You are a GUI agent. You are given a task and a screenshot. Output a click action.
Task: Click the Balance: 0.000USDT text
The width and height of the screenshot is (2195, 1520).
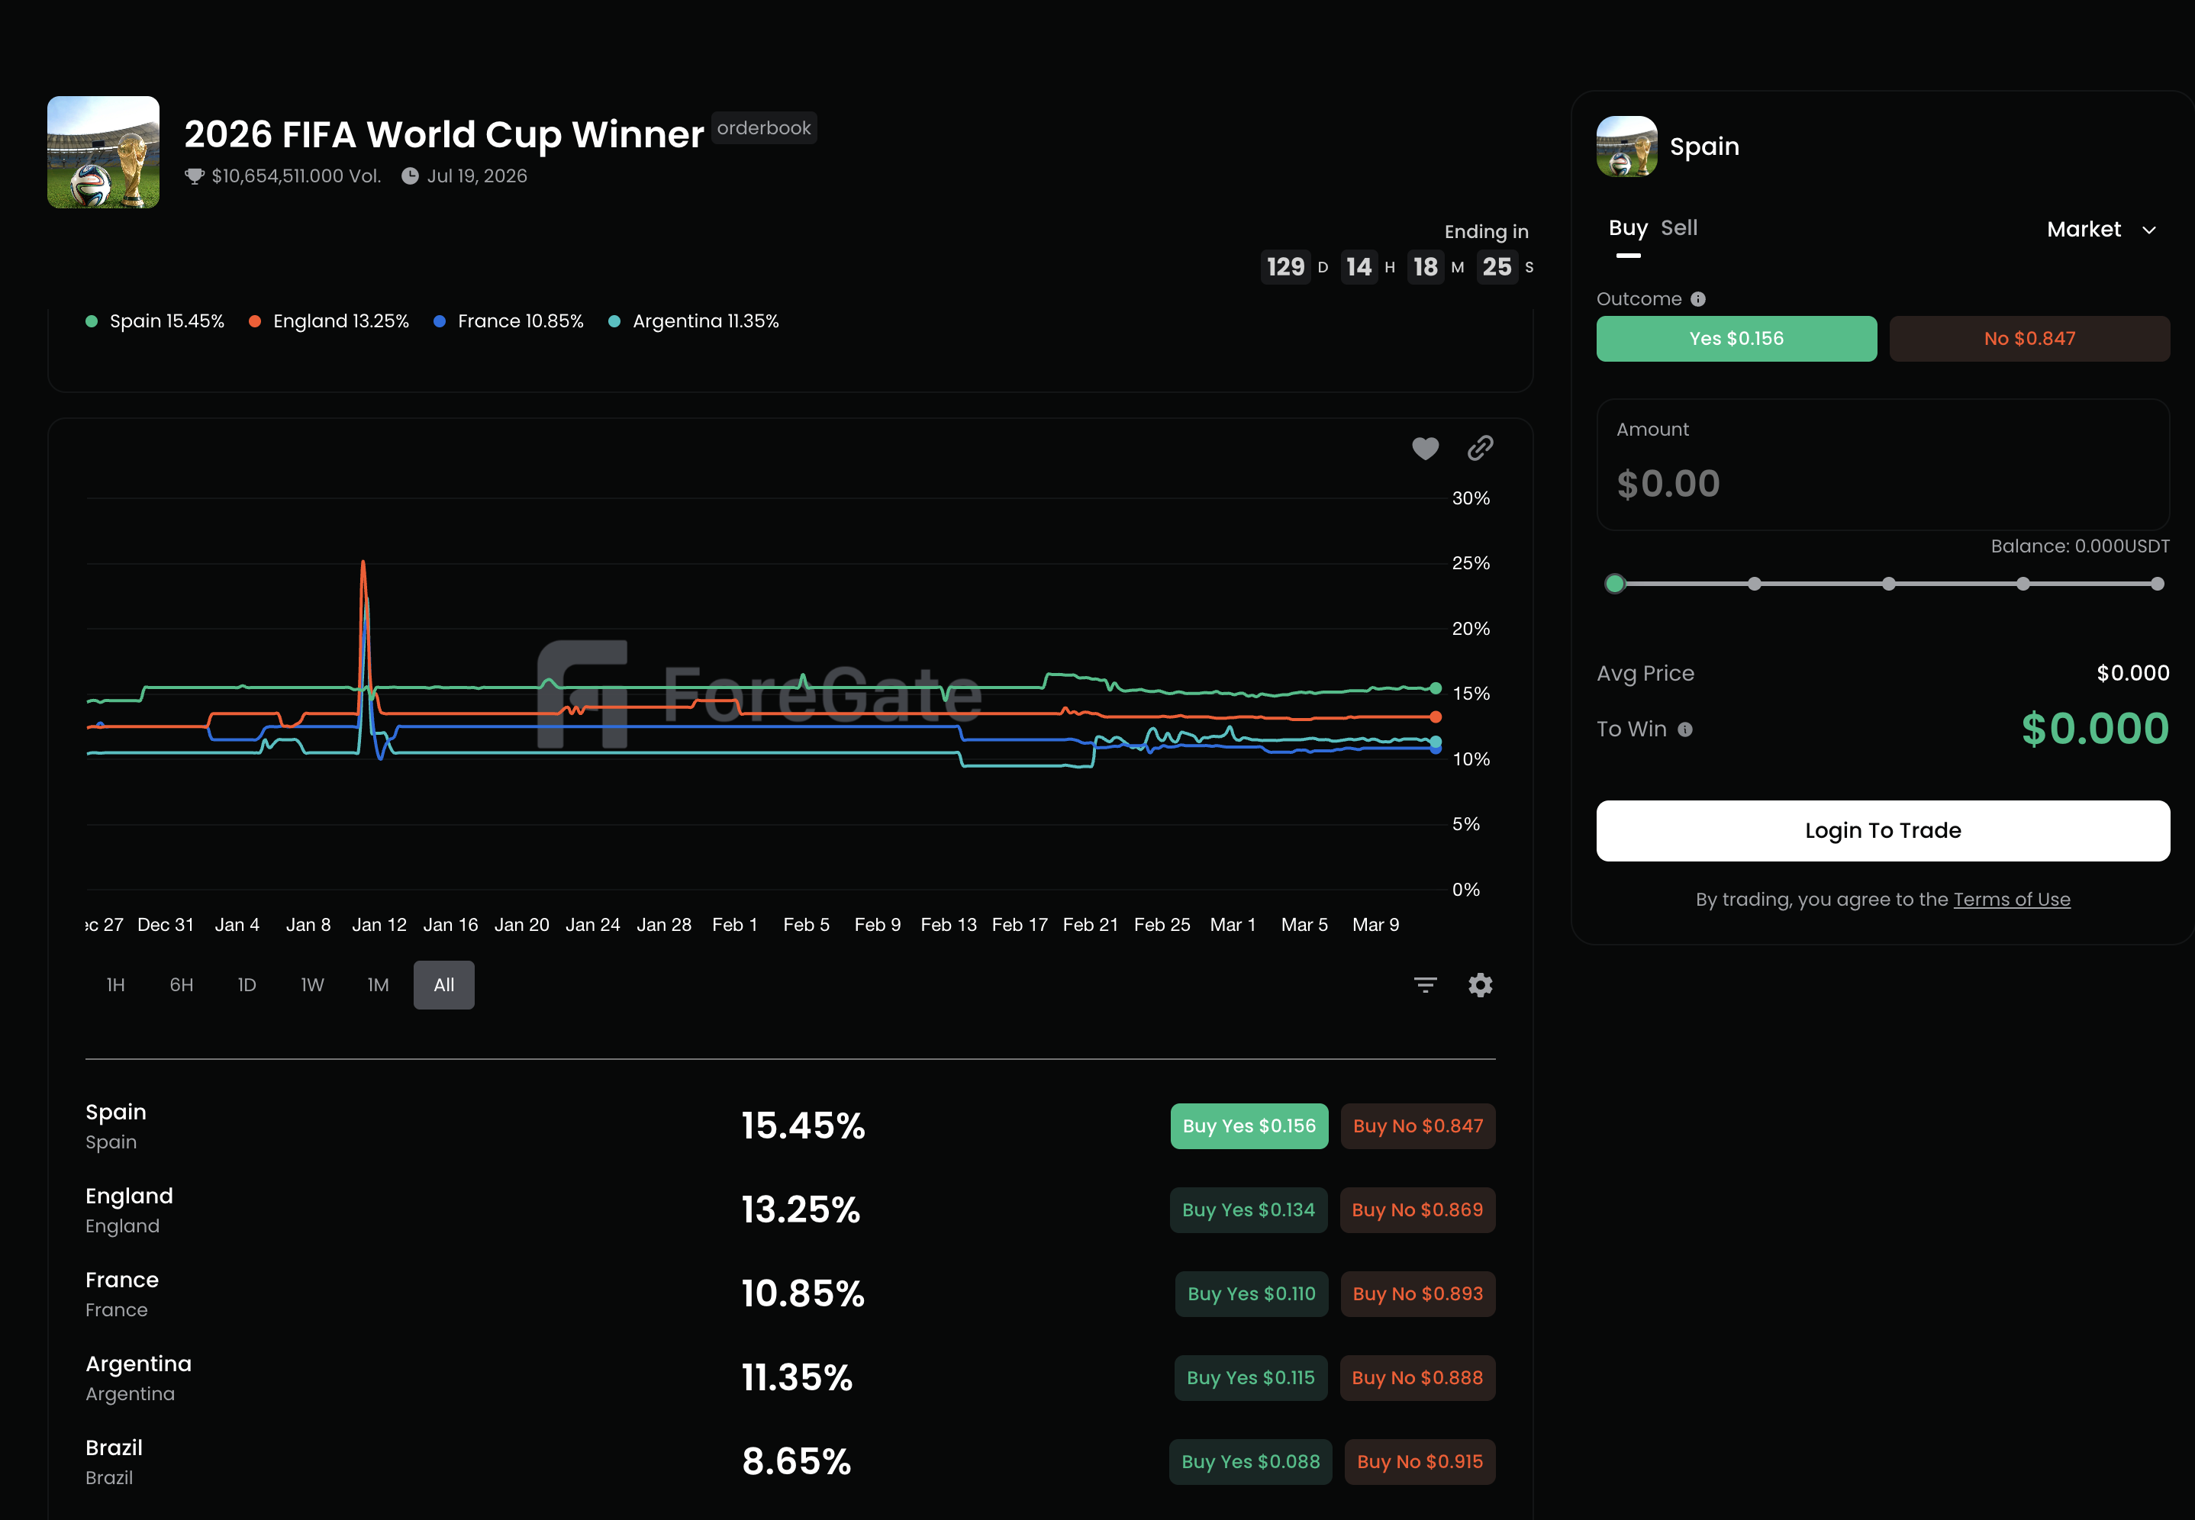tap(2080, 546)
